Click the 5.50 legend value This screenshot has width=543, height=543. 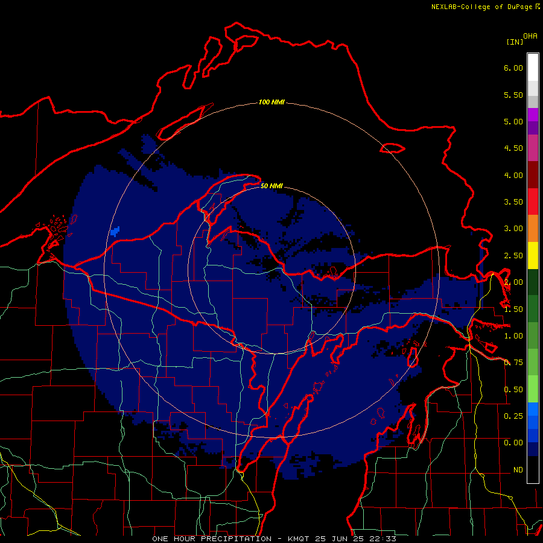[513, 95]
